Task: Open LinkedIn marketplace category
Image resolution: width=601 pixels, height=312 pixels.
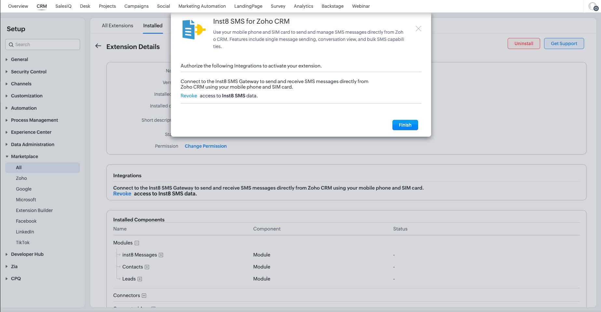Action: click(x=25, y=232)
